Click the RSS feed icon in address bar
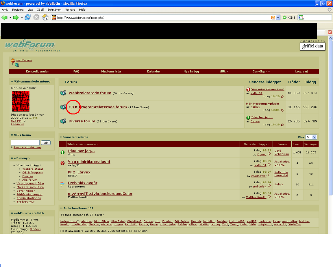Image resolution: width=333 pixels, height=267 pixels. pyautogui.click(x=273, y=18)
